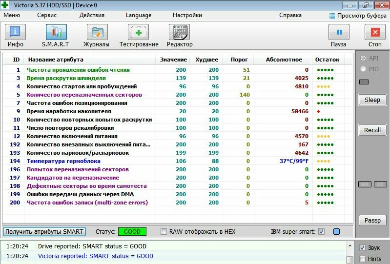Image resolution: width=390 pixels, height=264 pixels.
Task: Click the Sleep button
Action: (x=372, y=100)
